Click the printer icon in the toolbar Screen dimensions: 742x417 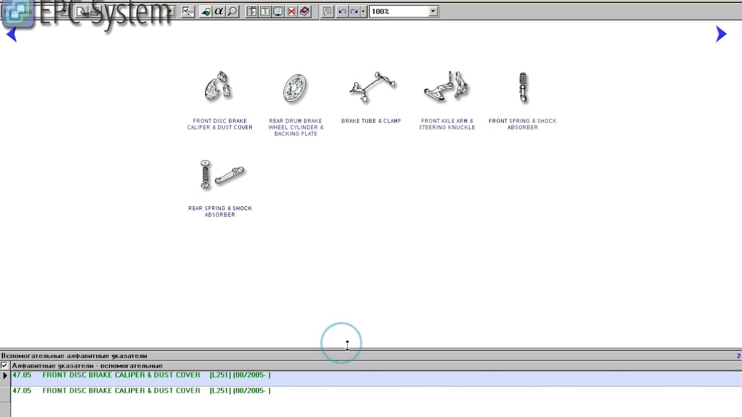click(x=96, y=12)
